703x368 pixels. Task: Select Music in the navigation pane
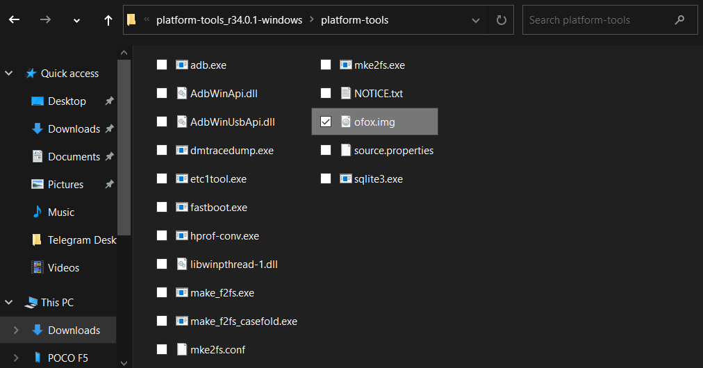(60, 212)
